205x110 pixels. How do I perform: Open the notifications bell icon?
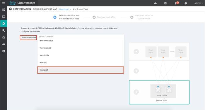(x=176, y=3)
